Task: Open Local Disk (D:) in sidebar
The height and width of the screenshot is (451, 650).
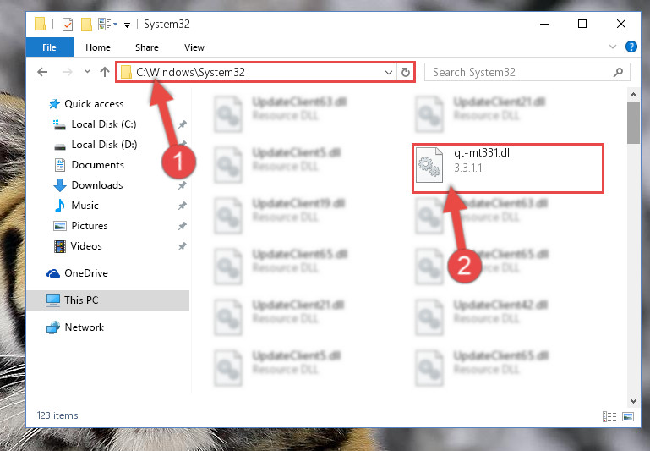Action: pyautogui.click(x=104, y=145)
